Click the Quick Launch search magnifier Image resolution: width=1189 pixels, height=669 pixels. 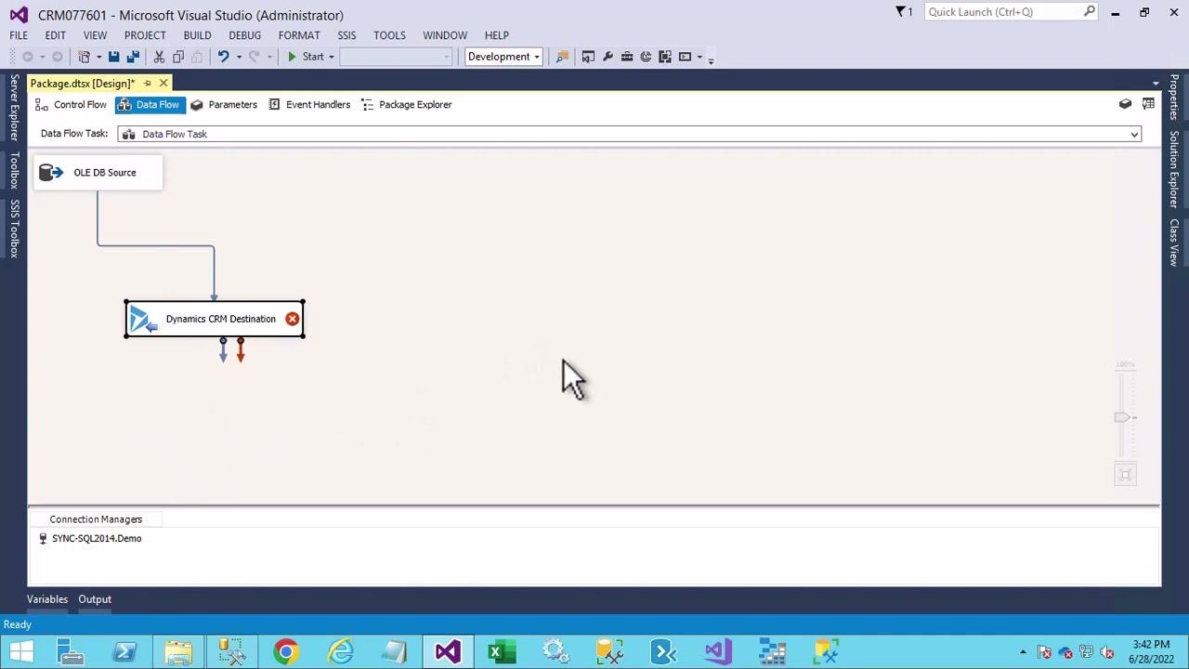pyautogui.click(x=1089, y=11)
